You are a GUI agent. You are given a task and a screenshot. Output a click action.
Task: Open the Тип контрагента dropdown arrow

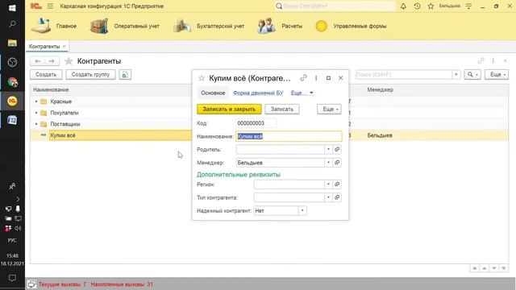click(x=328, y=197)
